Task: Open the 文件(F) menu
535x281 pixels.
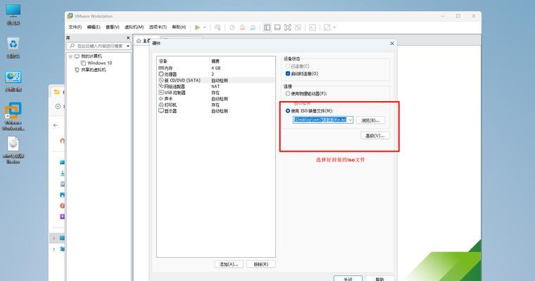Action: click(x=75, y=27)
